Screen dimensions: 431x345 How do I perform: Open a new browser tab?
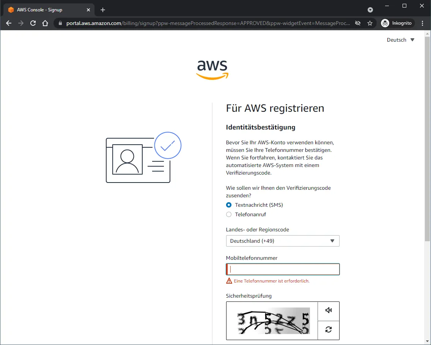[x=103, y=10]
